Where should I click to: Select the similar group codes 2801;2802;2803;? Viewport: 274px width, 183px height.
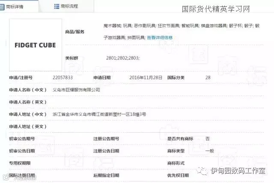click(x=123, y=58)
